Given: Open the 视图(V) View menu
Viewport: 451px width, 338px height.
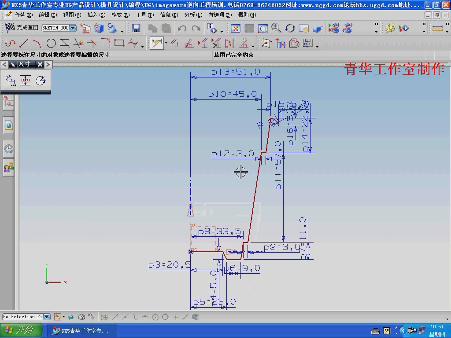Looking at the screenshot, I should coord(72,15).
